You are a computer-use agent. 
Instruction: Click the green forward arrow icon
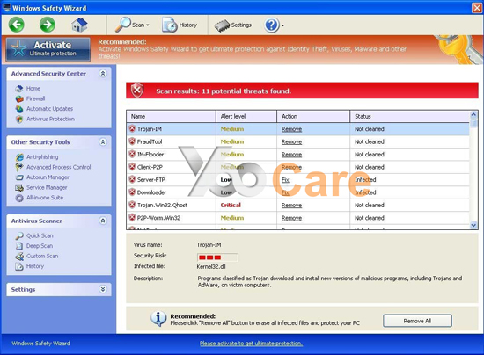click(48, 25)
